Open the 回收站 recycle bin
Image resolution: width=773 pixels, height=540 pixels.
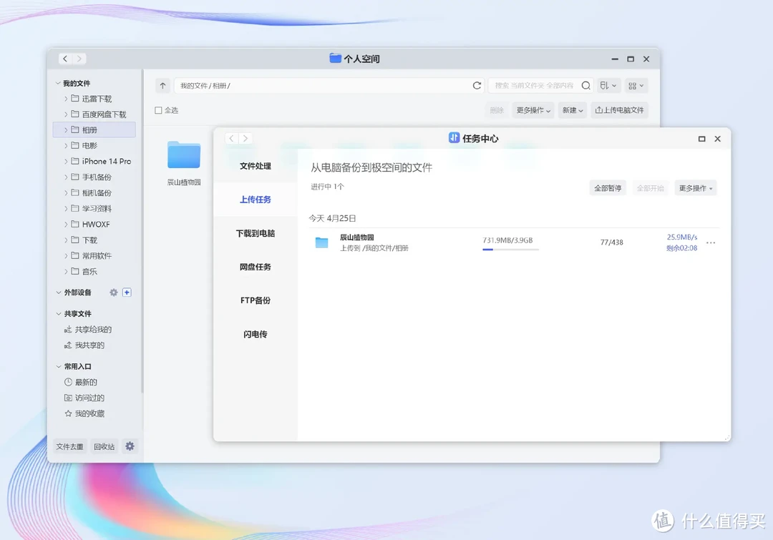pos(104,446)
